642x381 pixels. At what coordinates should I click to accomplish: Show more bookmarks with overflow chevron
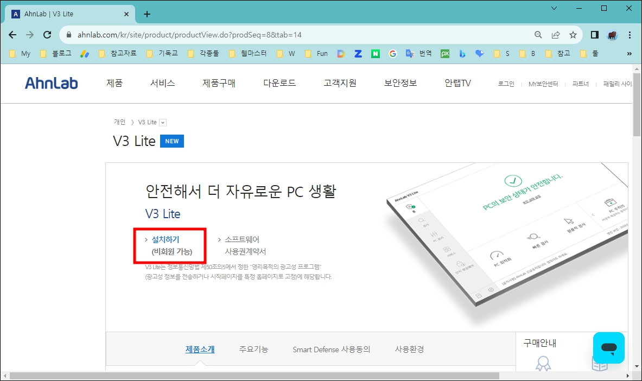click(630, 54)
